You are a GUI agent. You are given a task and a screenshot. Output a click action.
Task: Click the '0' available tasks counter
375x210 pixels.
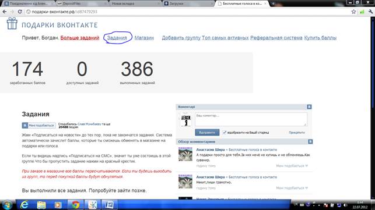pyautogui.click(x=82, y=69)
